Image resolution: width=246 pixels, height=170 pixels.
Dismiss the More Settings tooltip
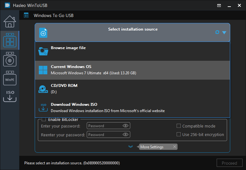175,147
